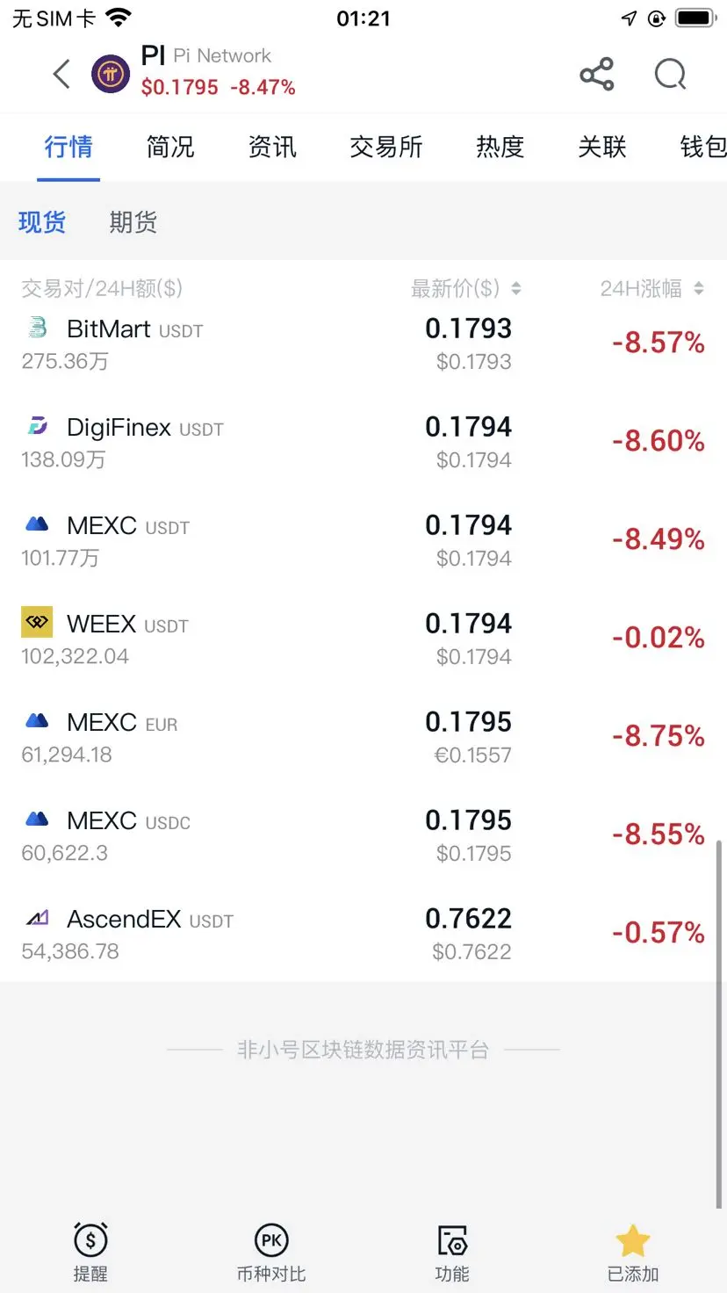Tap the back arrow icon

(x=61, y=74)
